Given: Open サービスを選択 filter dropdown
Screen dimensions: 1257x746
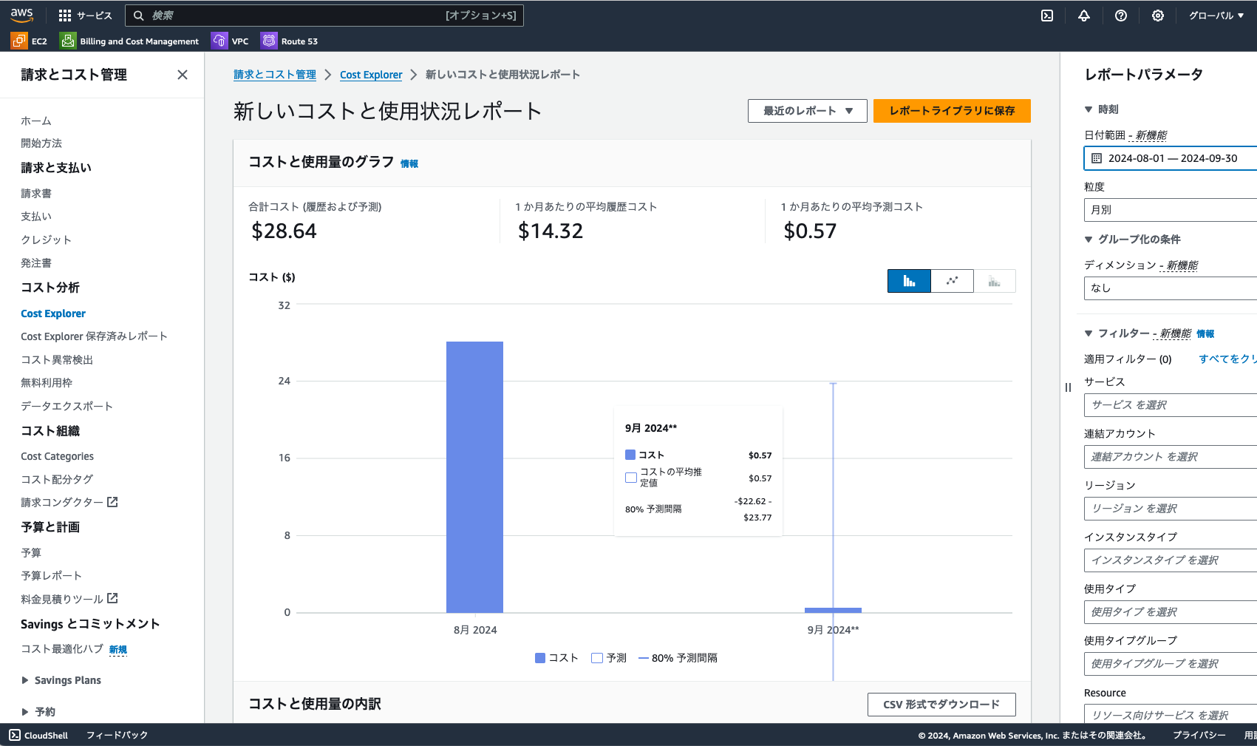Looking at the screenshot, I should pyautogui.click(x=1171, y=405).
